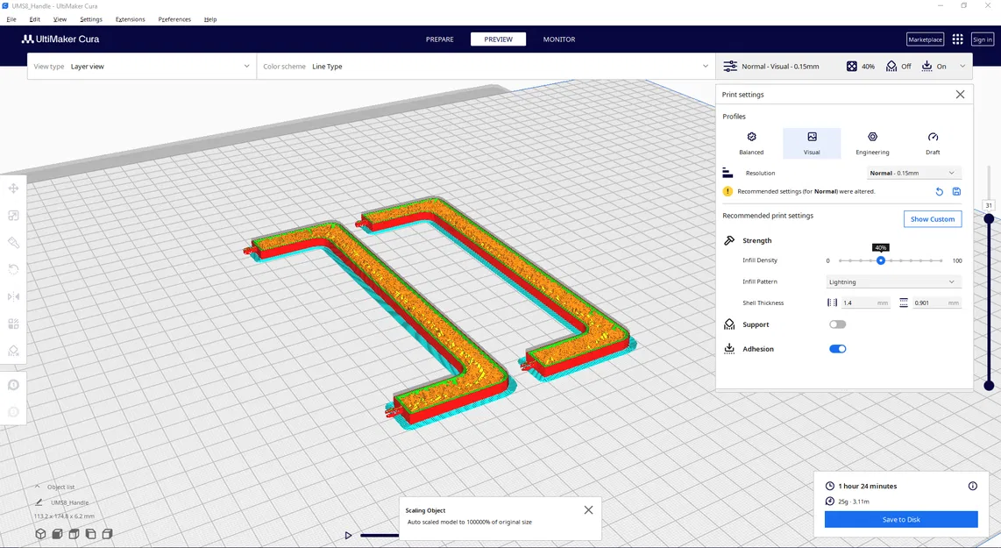Open the File menu
This screenshot has height=548, width=1001.
coord(11,19)
